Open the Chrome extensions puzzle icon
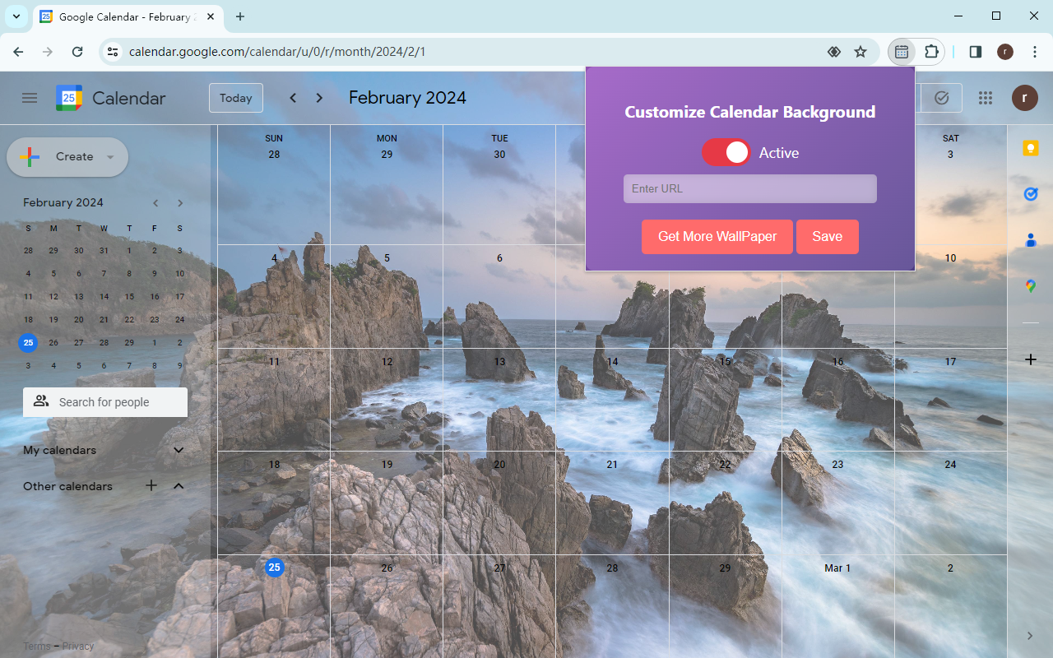 click(x=931, y=52)
